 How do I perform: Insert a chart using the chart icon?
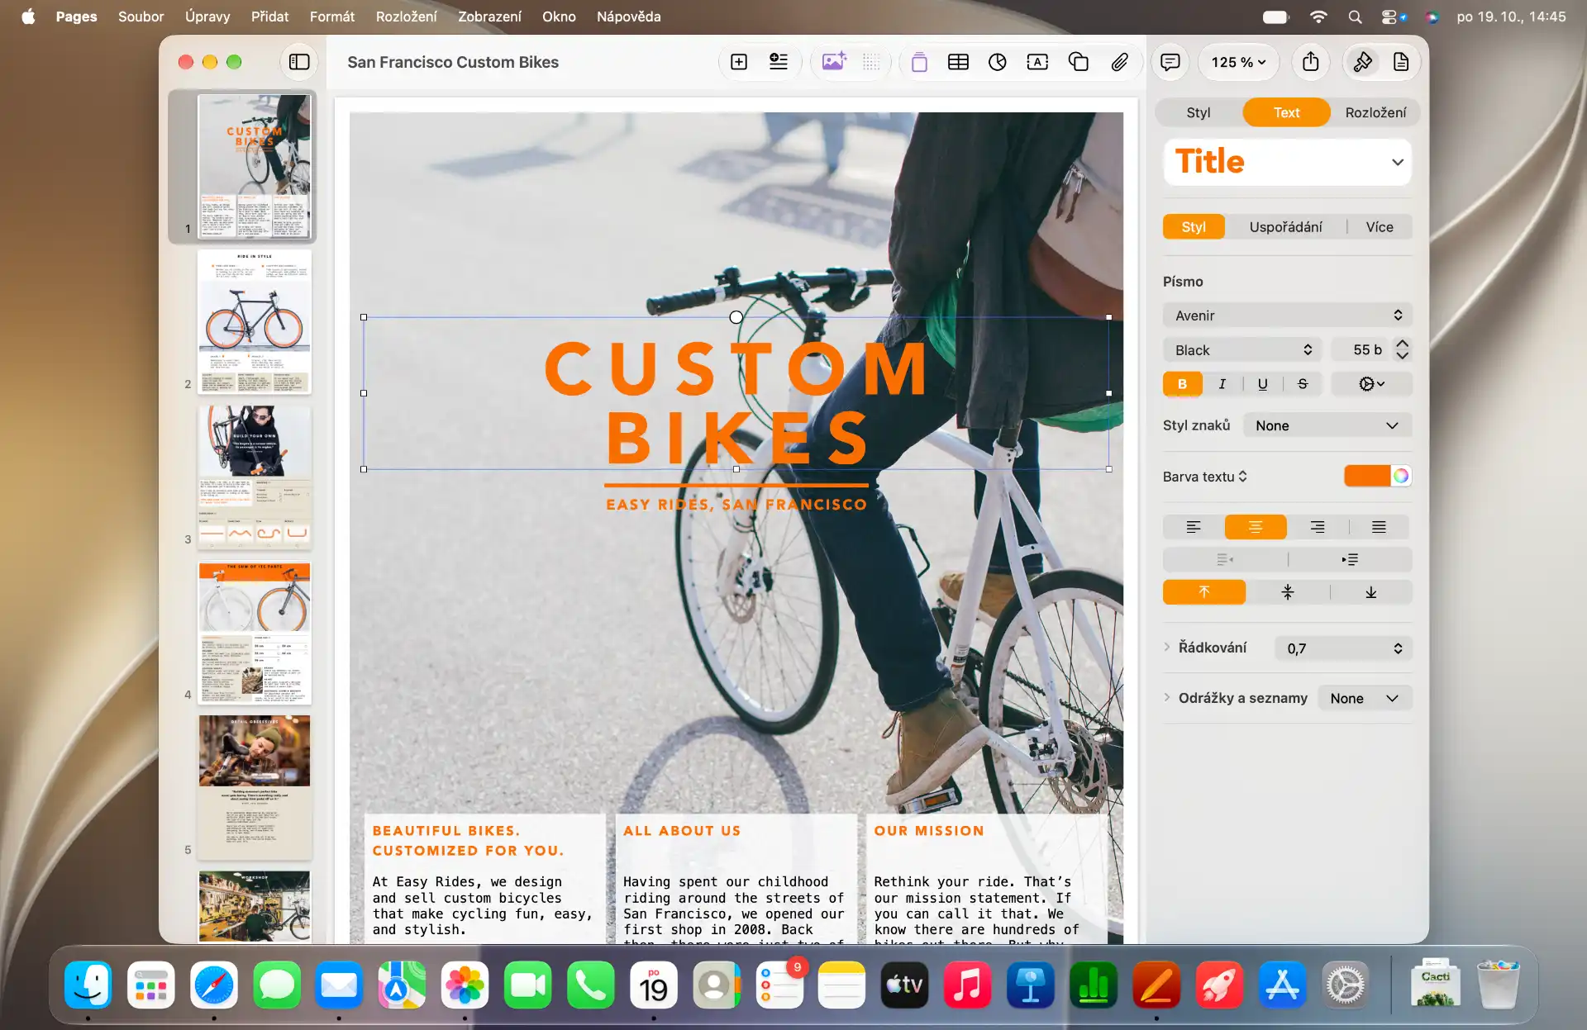point(998,62)
